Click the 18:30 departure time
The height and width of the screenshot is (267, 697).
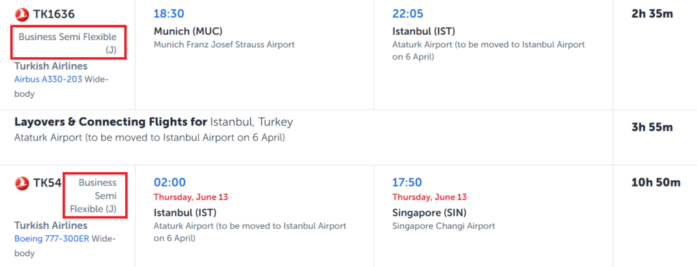point(169,14)
